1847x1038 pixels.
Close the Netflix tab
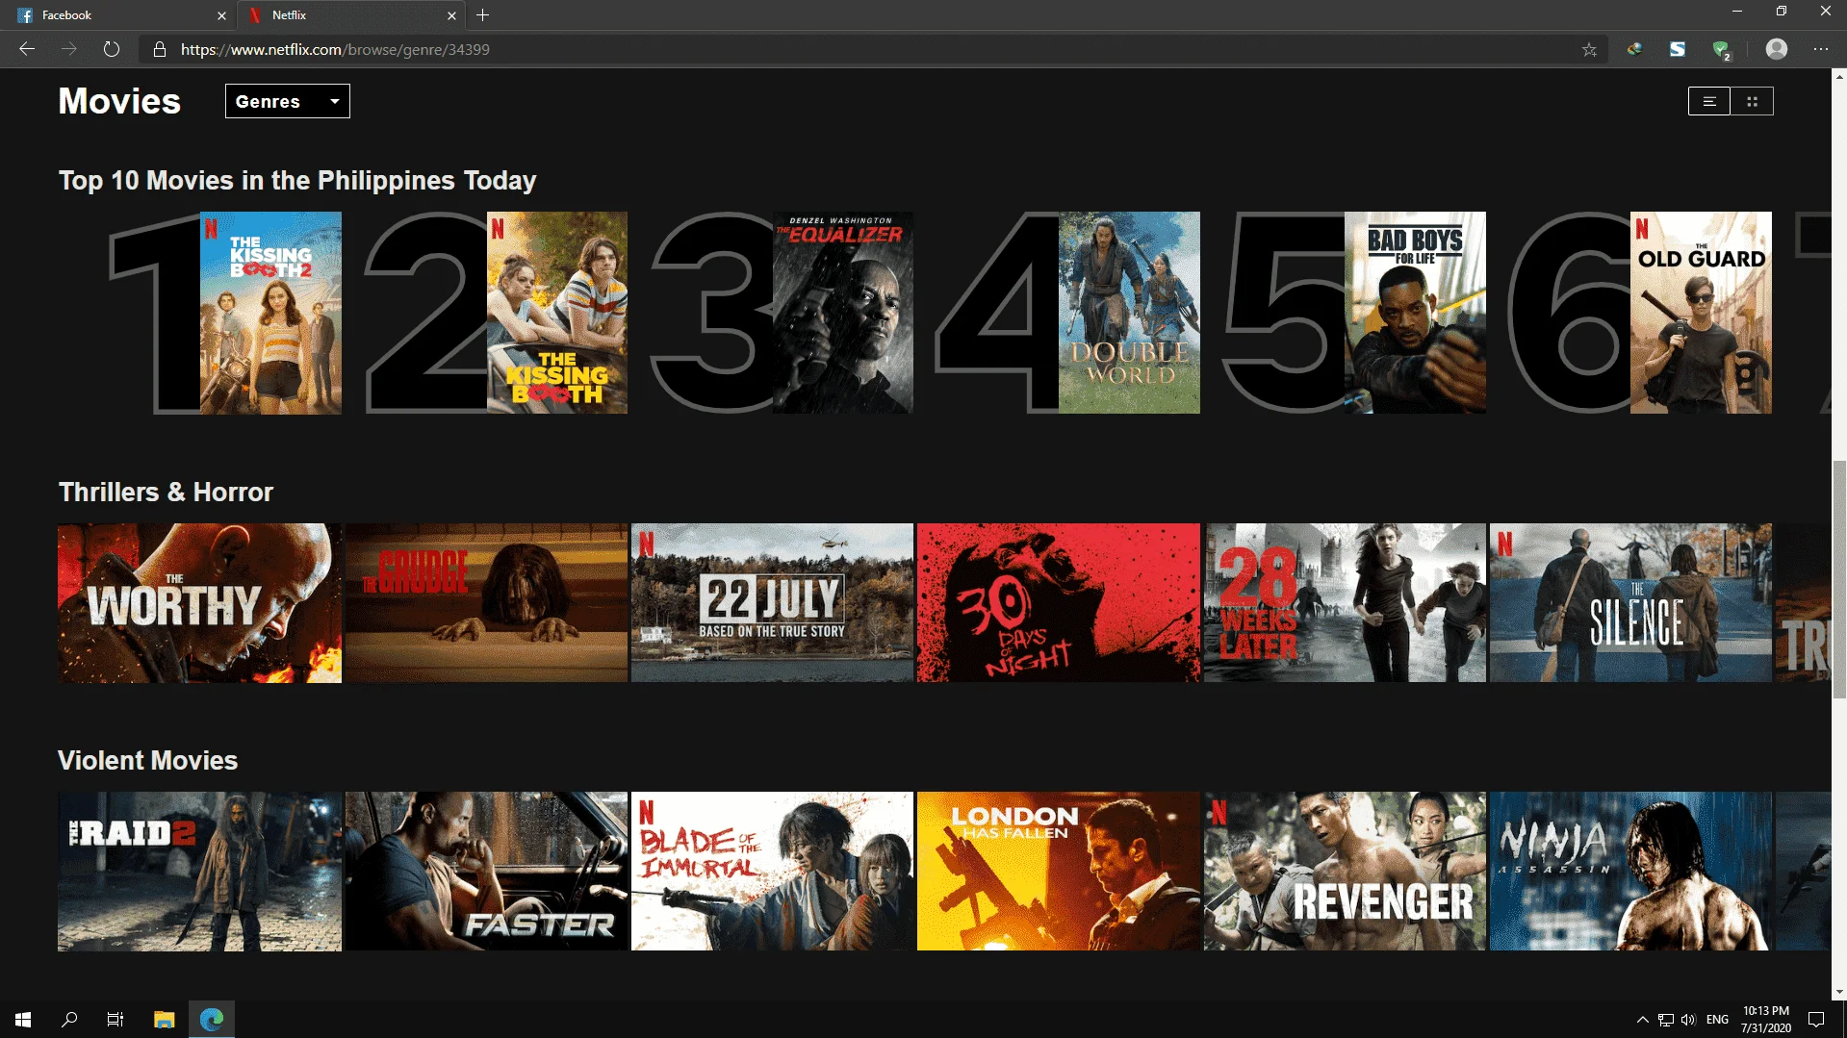[x=451, y=15]
